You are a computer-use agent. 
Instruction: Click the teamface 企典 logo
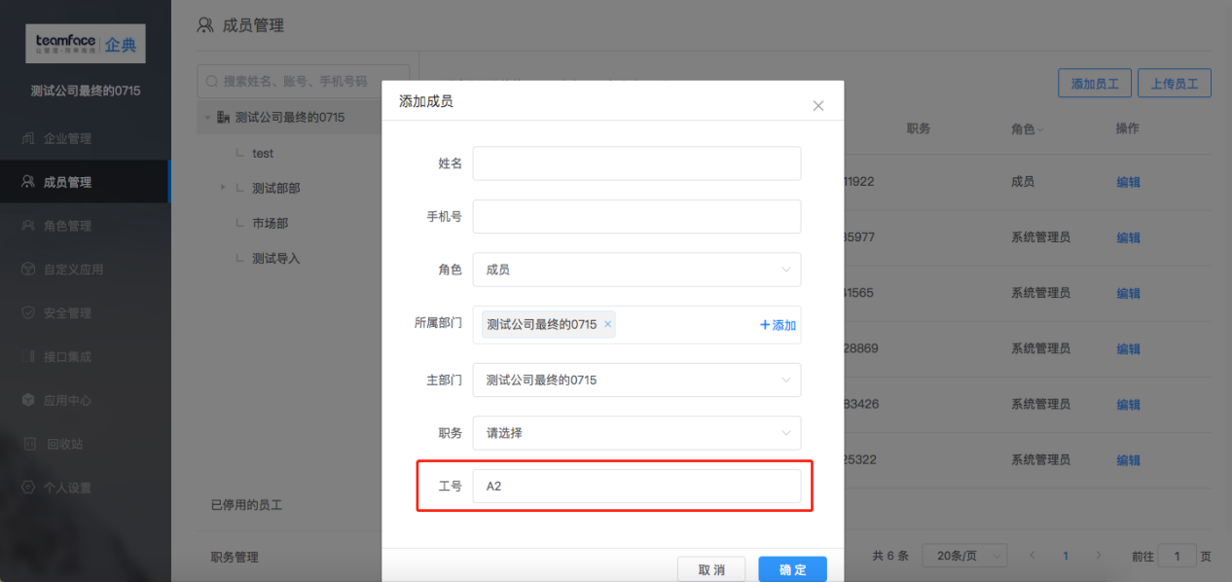coord(85,45)
